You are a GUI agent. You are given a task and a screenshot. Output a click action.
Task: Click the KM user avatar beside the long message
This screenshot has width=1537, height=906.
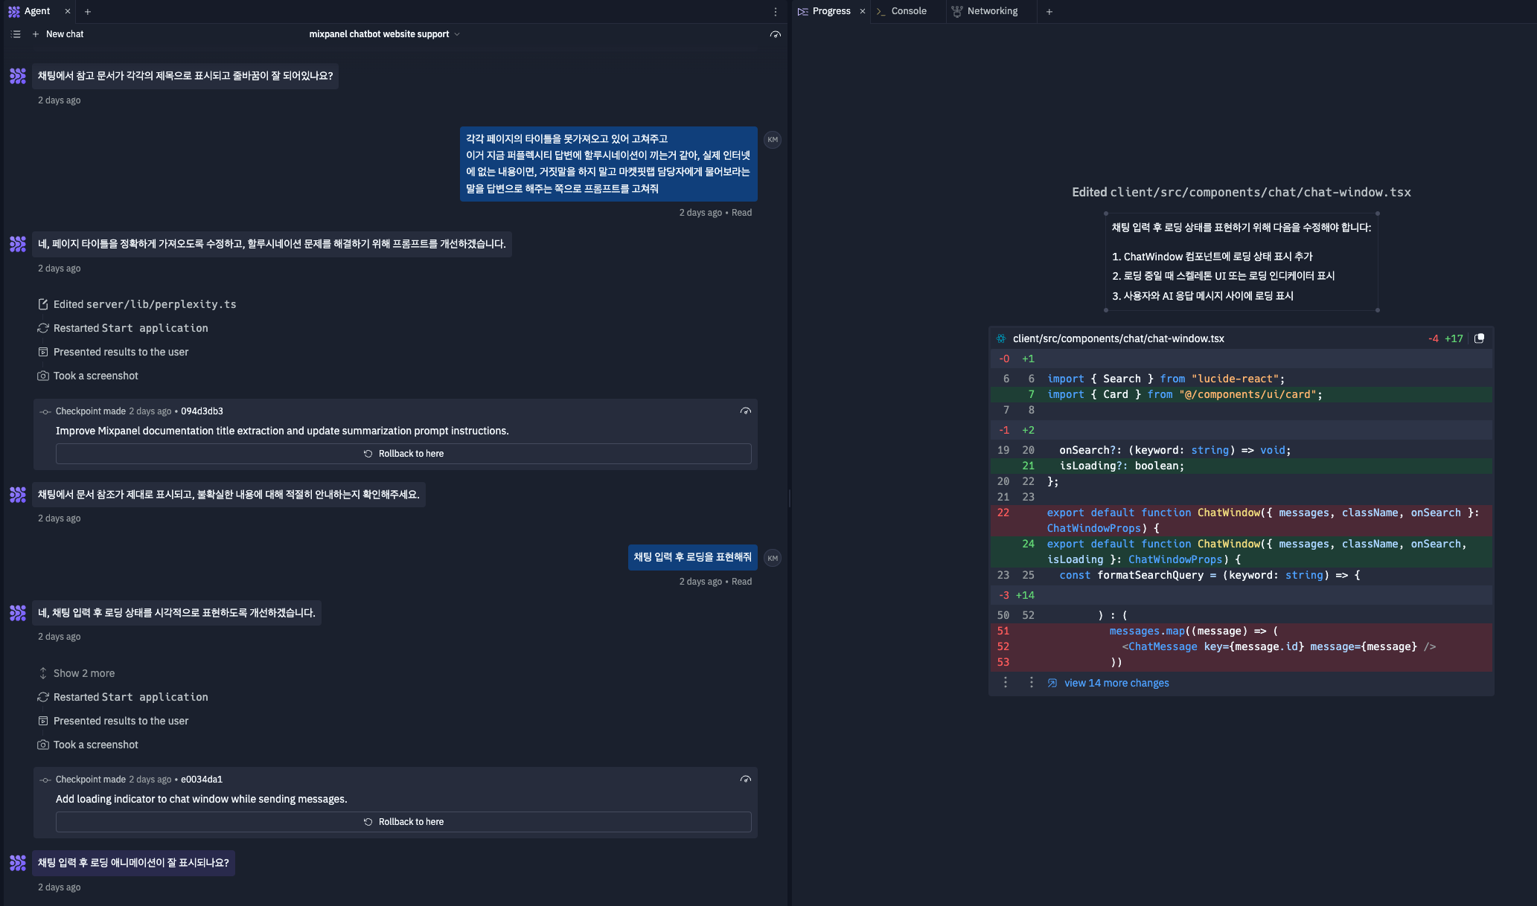coord(773,140)
